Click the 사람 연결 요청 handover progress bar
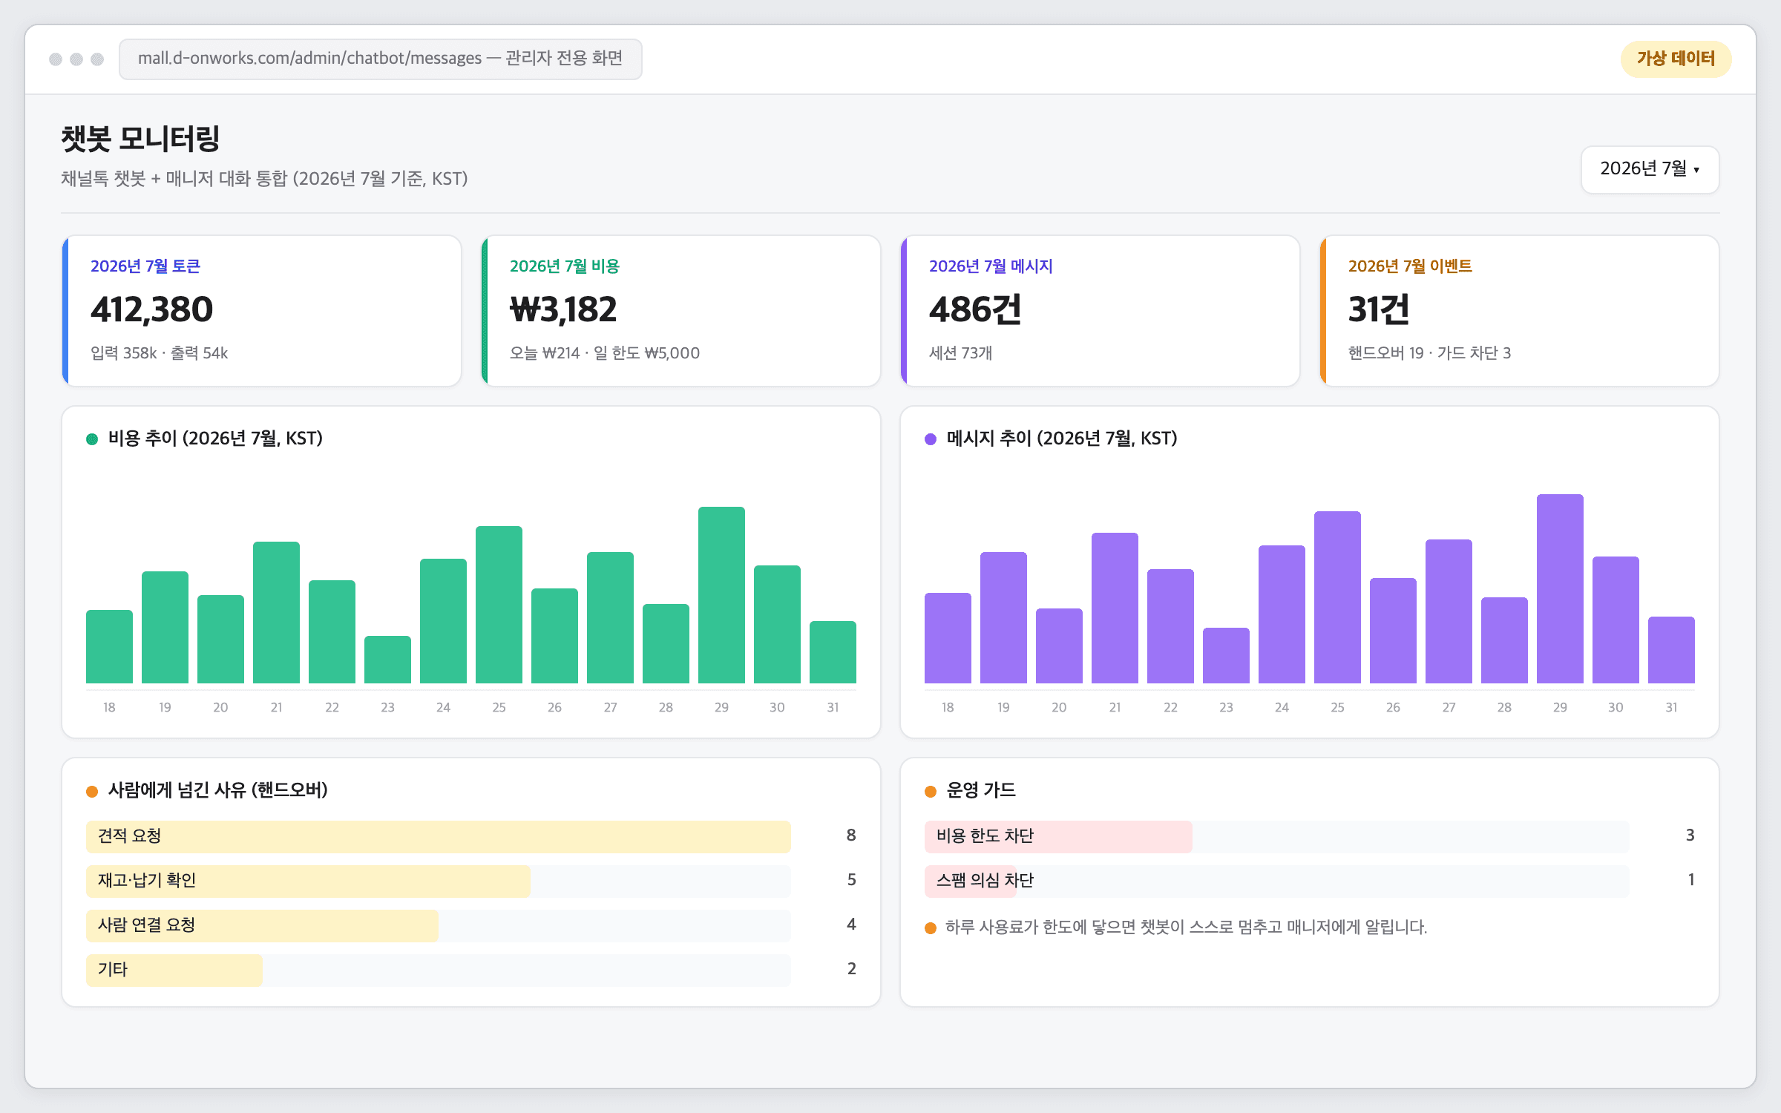 (439, 925)
